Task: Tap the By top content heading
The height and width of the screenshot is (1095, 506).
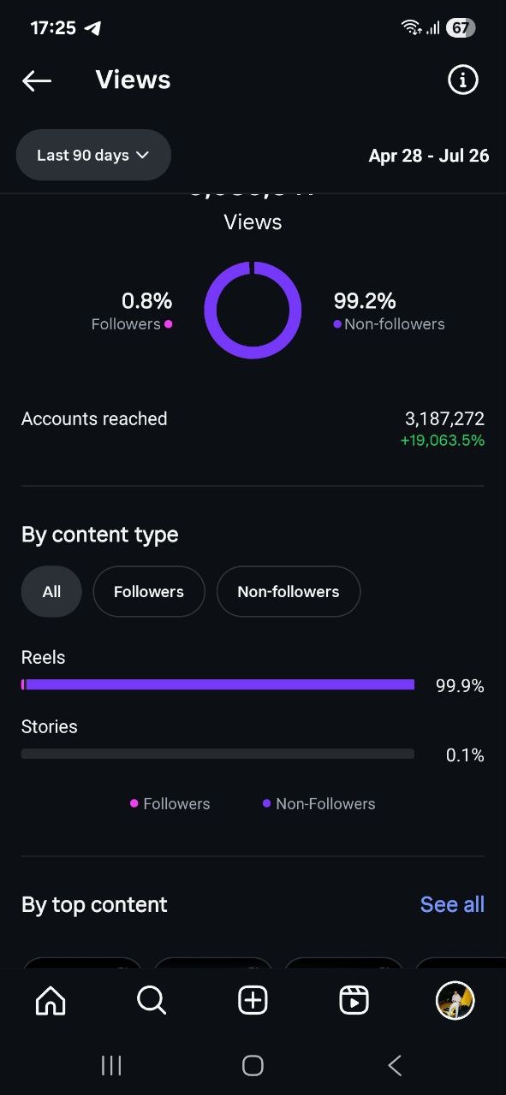Action: 94,904
